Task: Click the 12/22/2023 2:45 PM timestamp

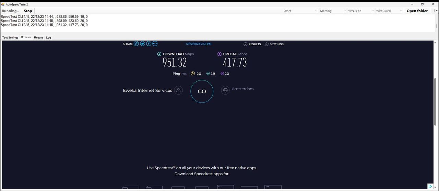Action: 199,44
